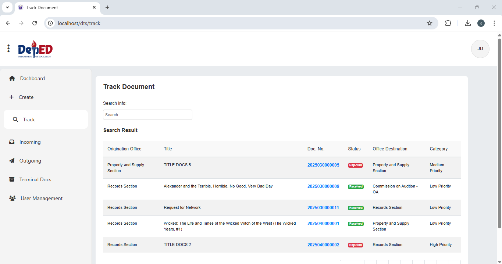The width and height of the screenshot is (502, 264).
Task: Open the JD user avatar
Action: click(480, 49)
